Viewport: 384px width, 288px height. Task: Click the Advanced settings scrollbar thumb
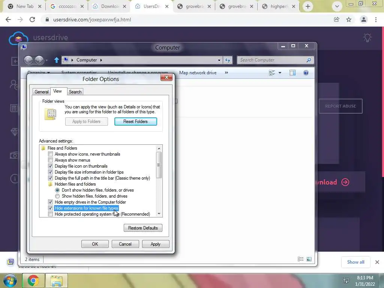pyautogui.click(x=159, y=165)
